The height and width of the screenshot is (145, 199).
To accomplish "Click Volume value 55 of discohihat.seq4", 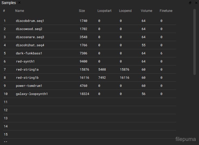I will (x=144, y=45).
